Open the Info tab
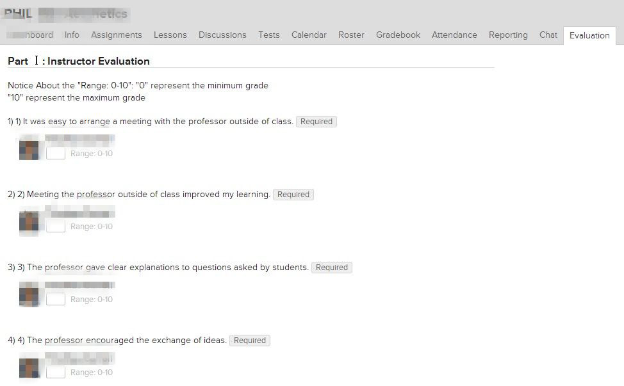The image size is (624, 386). (72, 35)
